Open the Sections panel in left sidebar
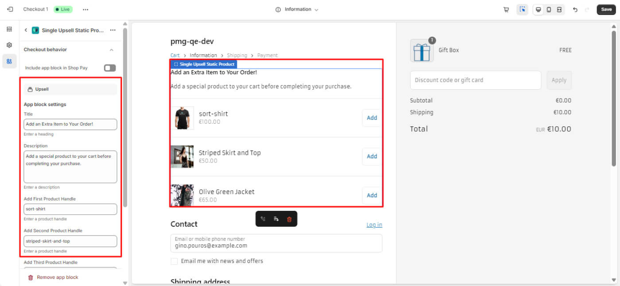620x286 pixels. tap(9, 29)
